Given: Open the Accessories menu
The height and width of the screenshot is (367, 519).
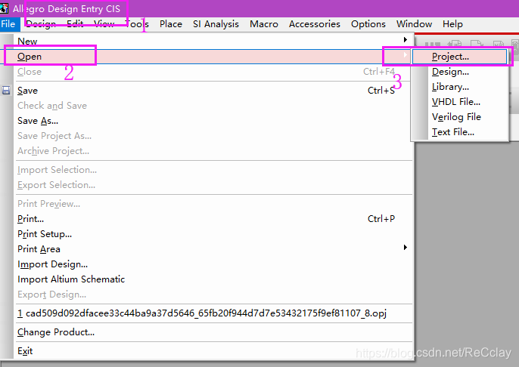Looking at the screenshot, I should (315, 24).
